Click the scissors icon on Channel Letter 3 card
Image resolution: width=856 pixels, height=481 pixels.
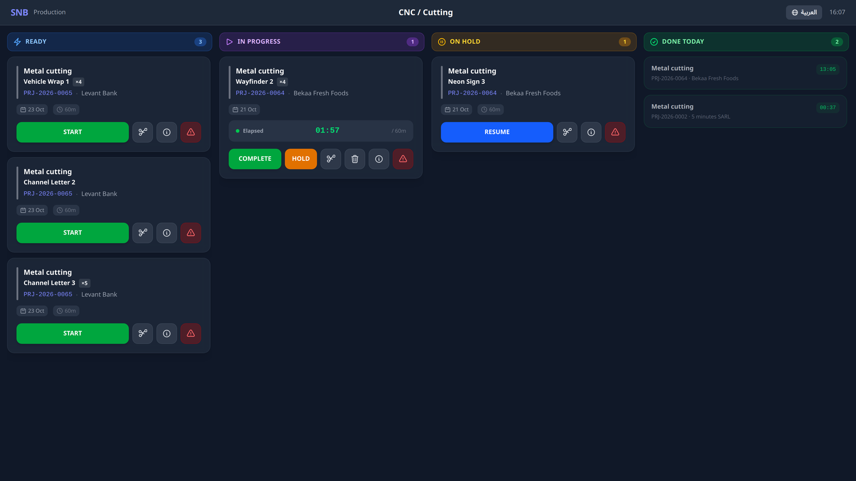pyautogui.click(x=142, y=333)
